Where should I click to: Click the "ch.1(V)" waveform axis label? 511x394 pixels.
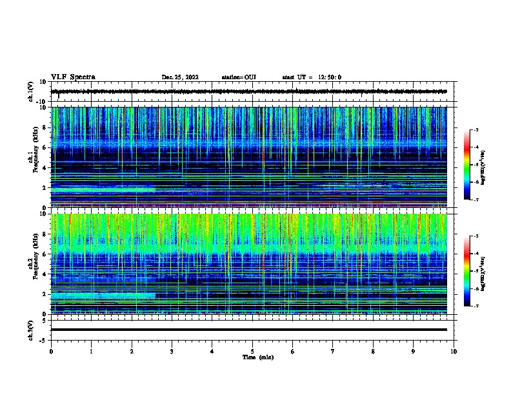point(31,91)
